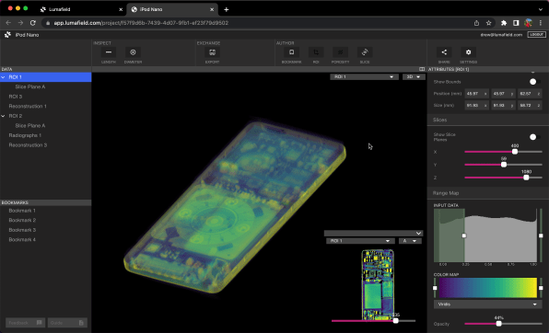Open the Guide button

click(67, 323)
